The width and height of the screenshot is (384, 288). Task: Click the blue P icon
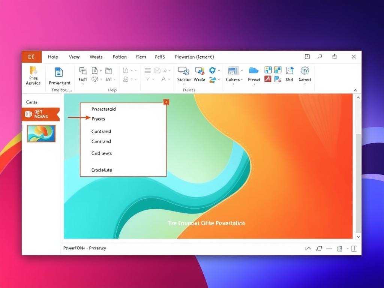click(x=277, y=79)
